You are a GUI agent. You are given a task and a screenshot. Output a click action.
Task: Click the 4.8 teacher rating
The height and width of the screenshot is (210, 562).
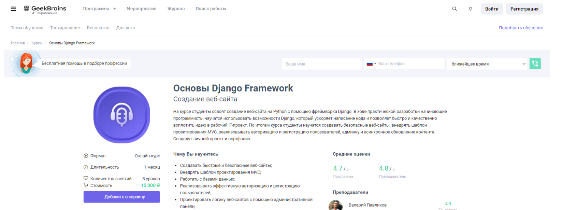click(384, 168)
